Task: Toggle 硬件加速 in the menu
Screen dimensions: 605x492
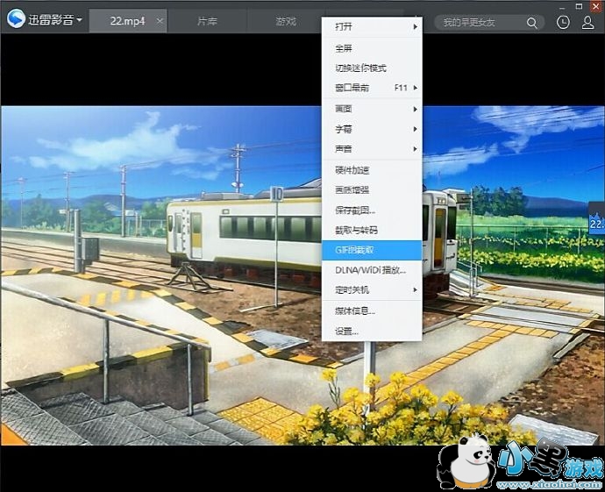Action: [372, 170]
